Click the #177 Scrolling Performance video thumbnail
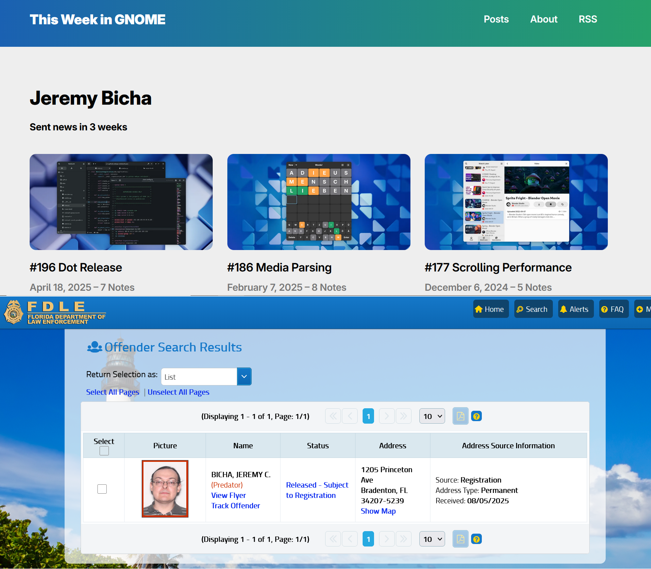Viewport: 651px width, 569px height. [x=516, y=202]
